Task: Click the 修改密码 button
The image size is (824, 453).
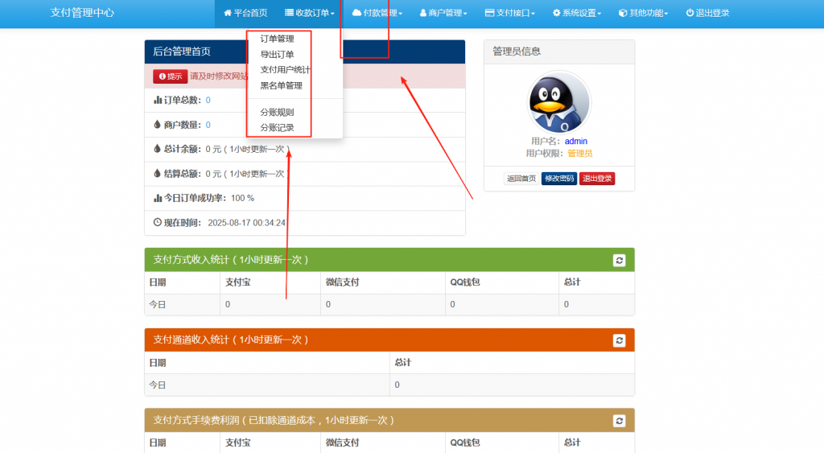Action: pyautogui.click(x=559, y=179)
